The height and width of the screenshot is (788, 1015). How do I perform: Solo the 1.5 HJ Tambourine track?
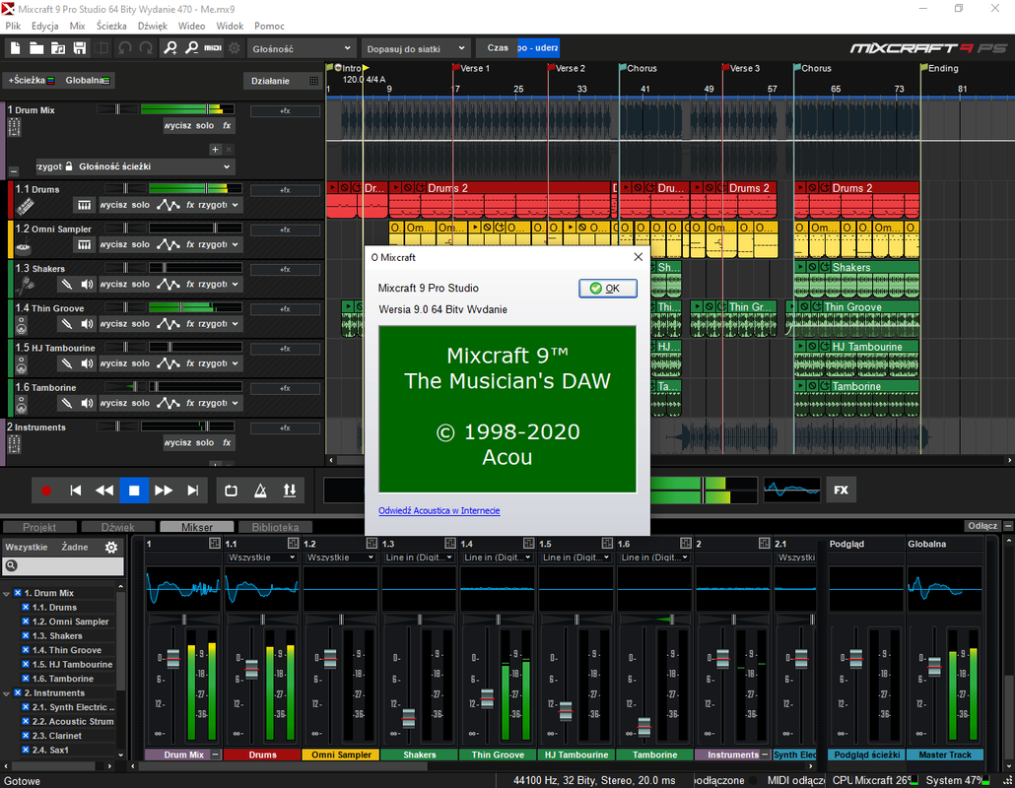click(141, 362)
